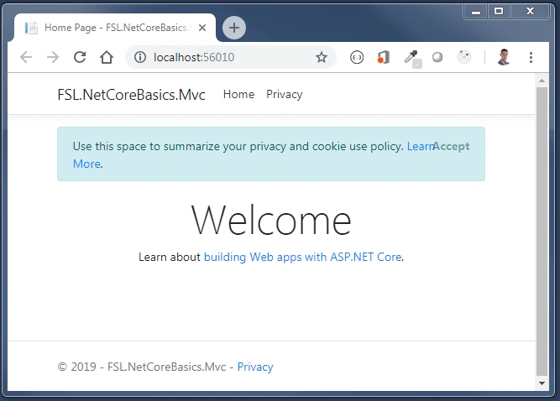
Task: Open the circular brackets extension icon
Action: (x=357, y=57)
